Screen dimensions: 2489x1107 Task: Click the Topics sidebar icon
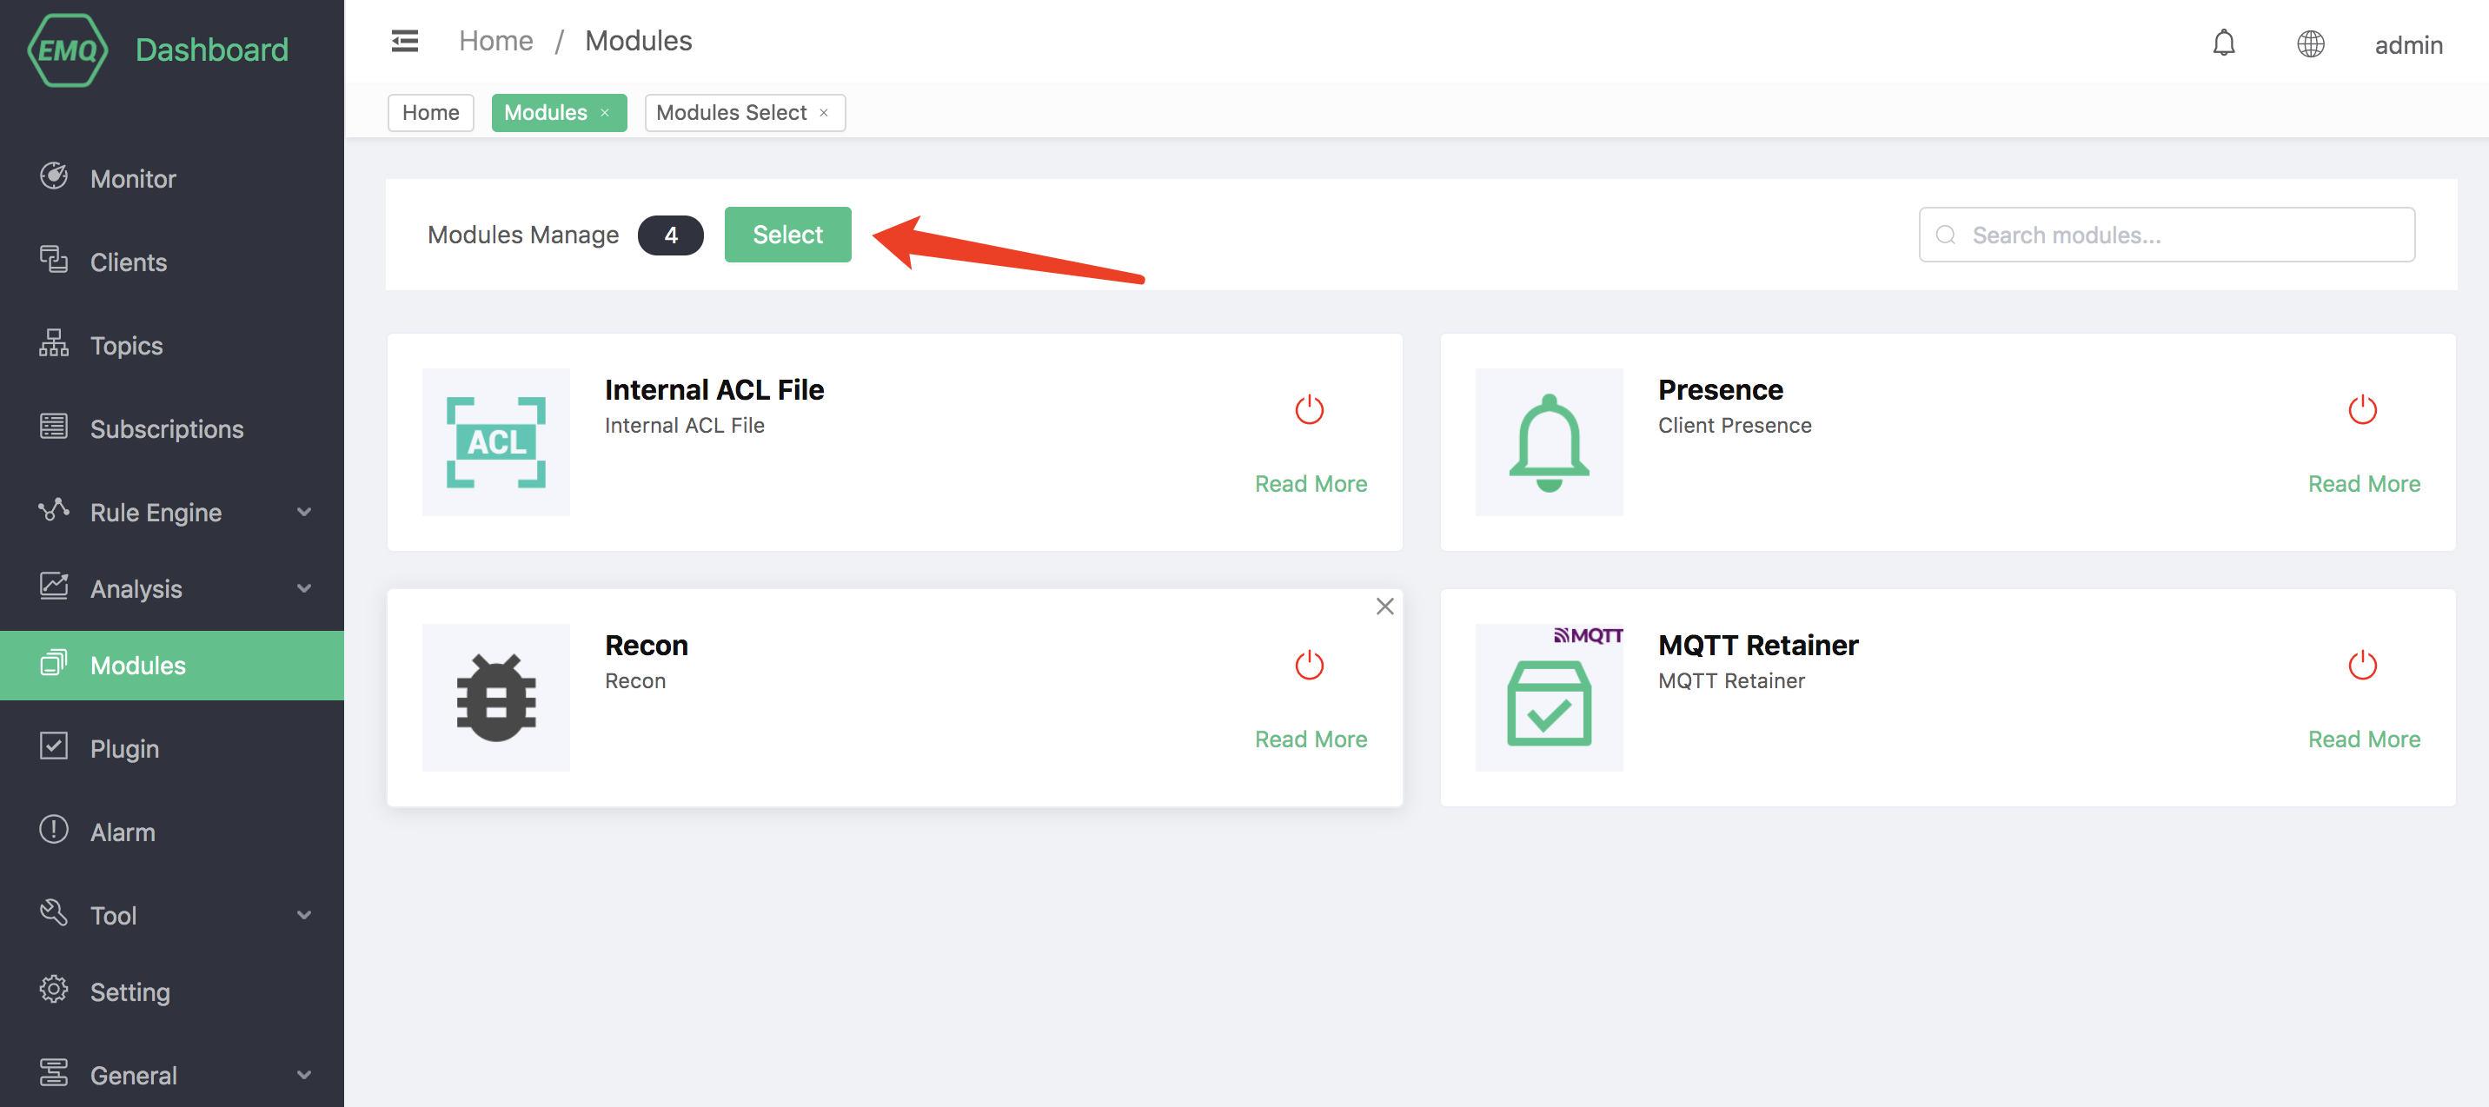click(54, 343)
